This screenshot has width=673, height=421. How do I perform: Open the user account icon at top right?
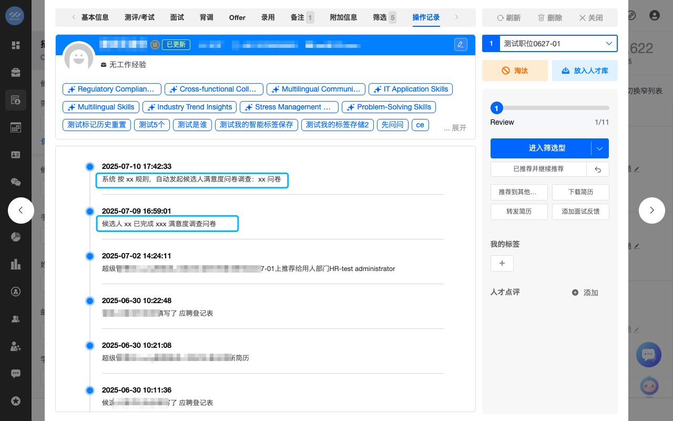click(x=655, y=15)
